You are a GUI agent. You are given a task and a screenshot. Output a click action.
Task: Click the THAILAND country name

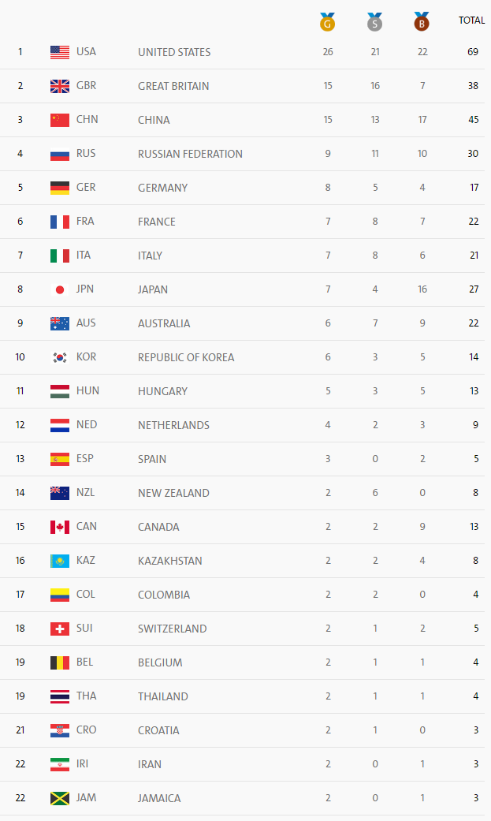click(163, 696)
